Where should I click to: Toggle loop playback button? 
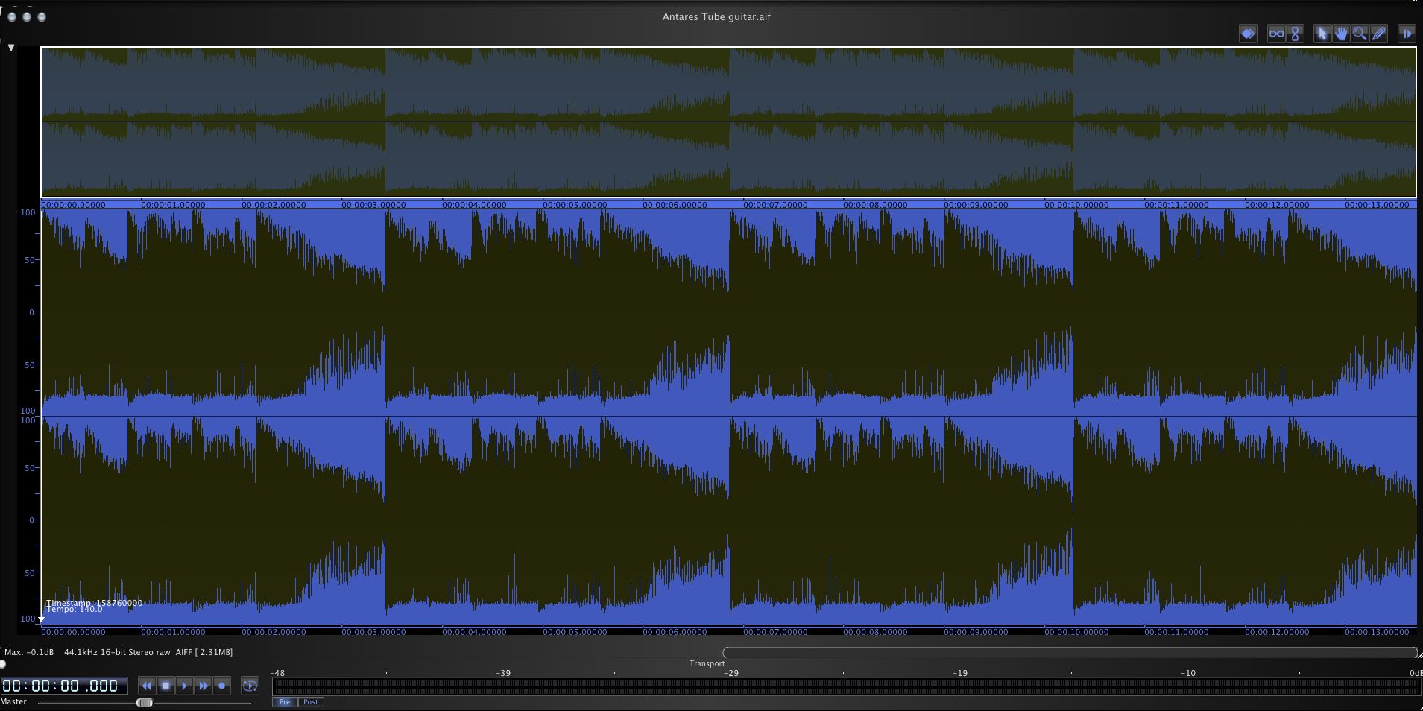250,686
